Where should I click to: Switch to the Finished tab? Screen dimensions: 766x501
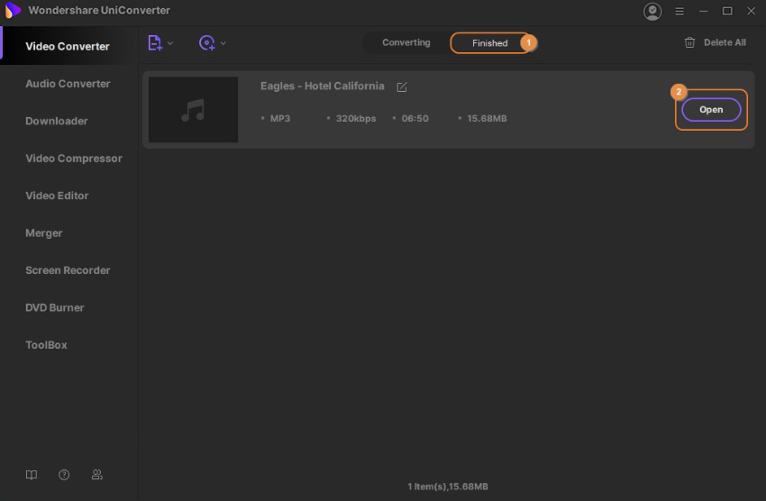[489, 42]
